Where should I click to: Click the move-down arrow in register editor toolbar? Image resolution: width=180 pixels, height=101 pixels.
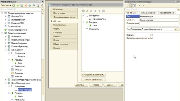pyautogui.click(x=99, y=11)
